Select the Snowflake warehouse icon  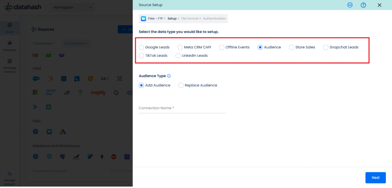click(x=49, y=156)
